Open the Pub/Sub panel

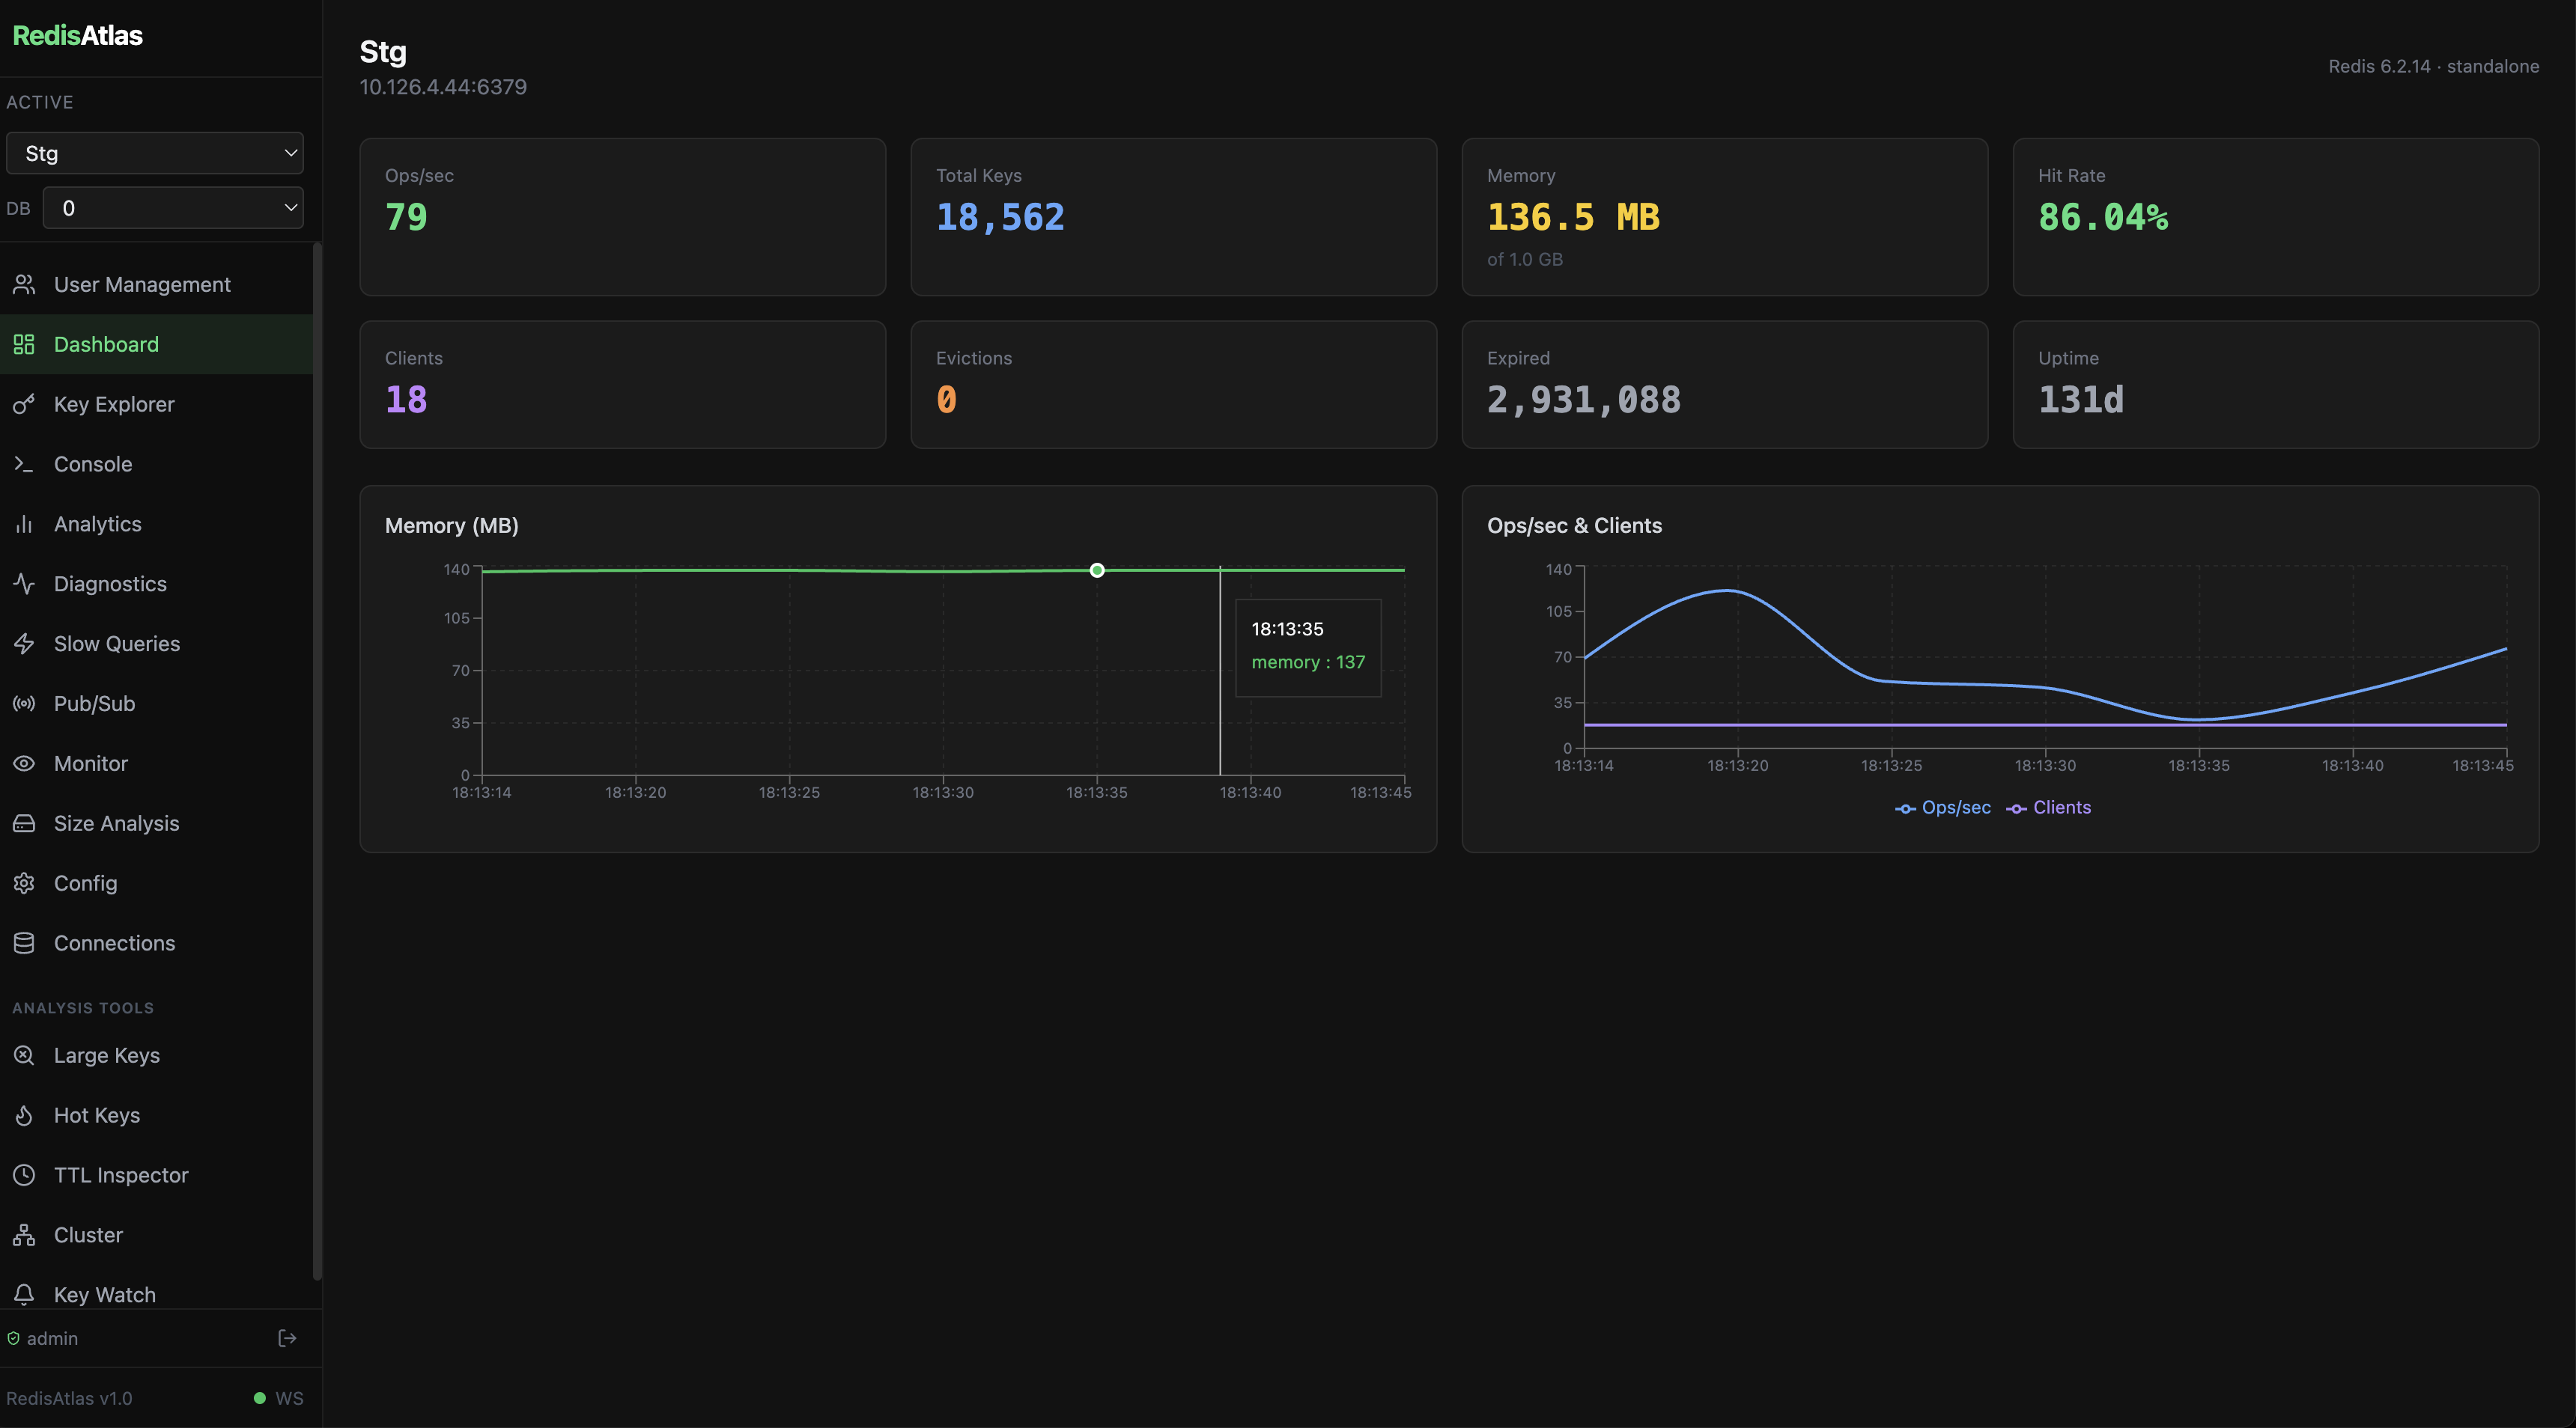pyautogui.click(x=94, y=704)
